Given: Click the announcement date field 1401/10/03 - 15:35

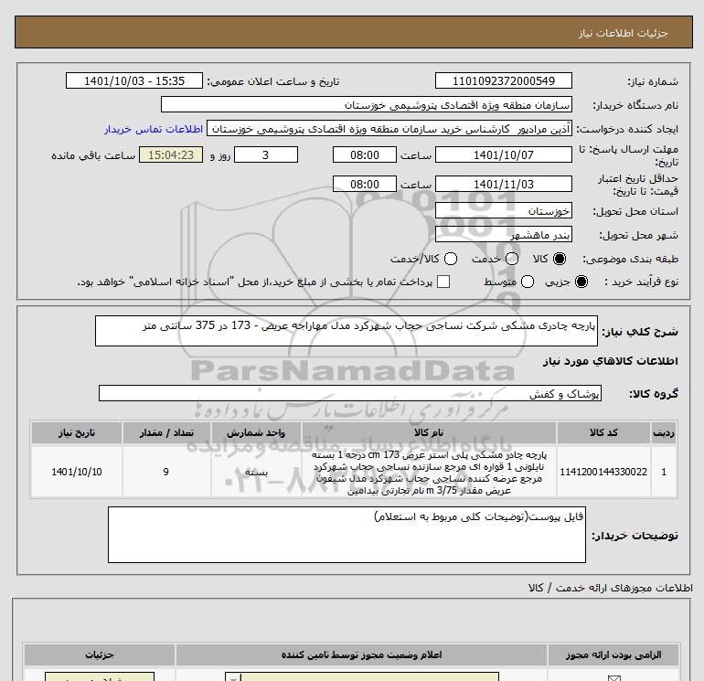Looking at the screenshot, I should pyautogui.click(x=134, y=80).
